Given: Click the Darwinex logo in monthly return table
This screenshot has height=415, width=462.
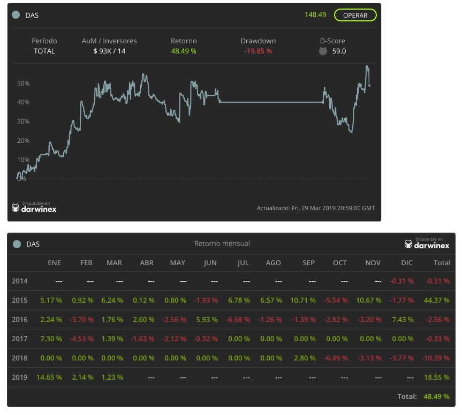Looking at the screenshot, I should pyautogui.click(x=427, y=243).
